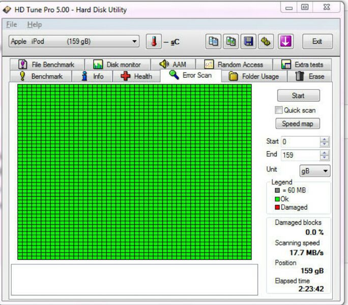Increase the Start value with up arrow
The height and width of the screenshot is (305, 348).
[325, 139]
